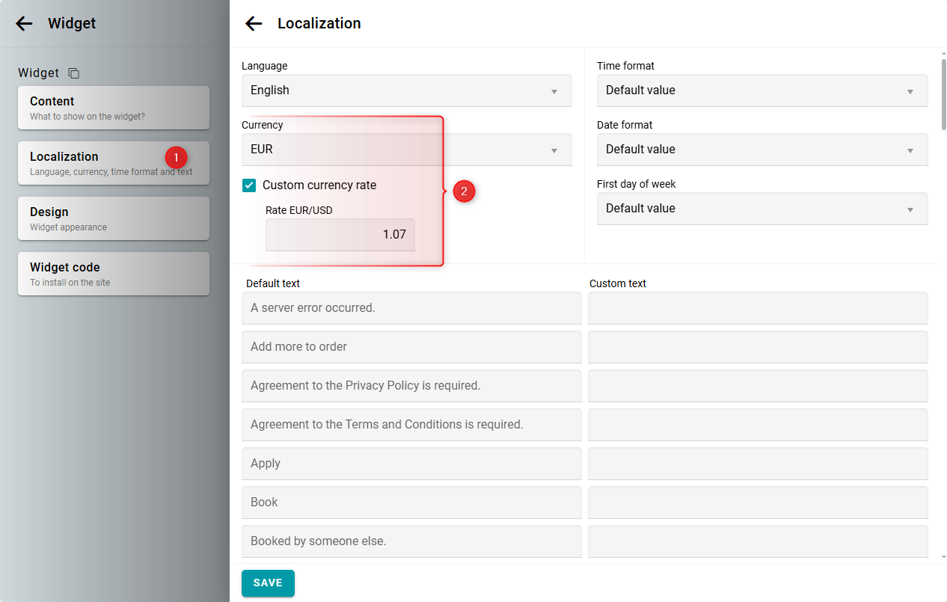947x602 pixels.
Task: Open the Content section in sidebar
Action: [x=113, y=108]
